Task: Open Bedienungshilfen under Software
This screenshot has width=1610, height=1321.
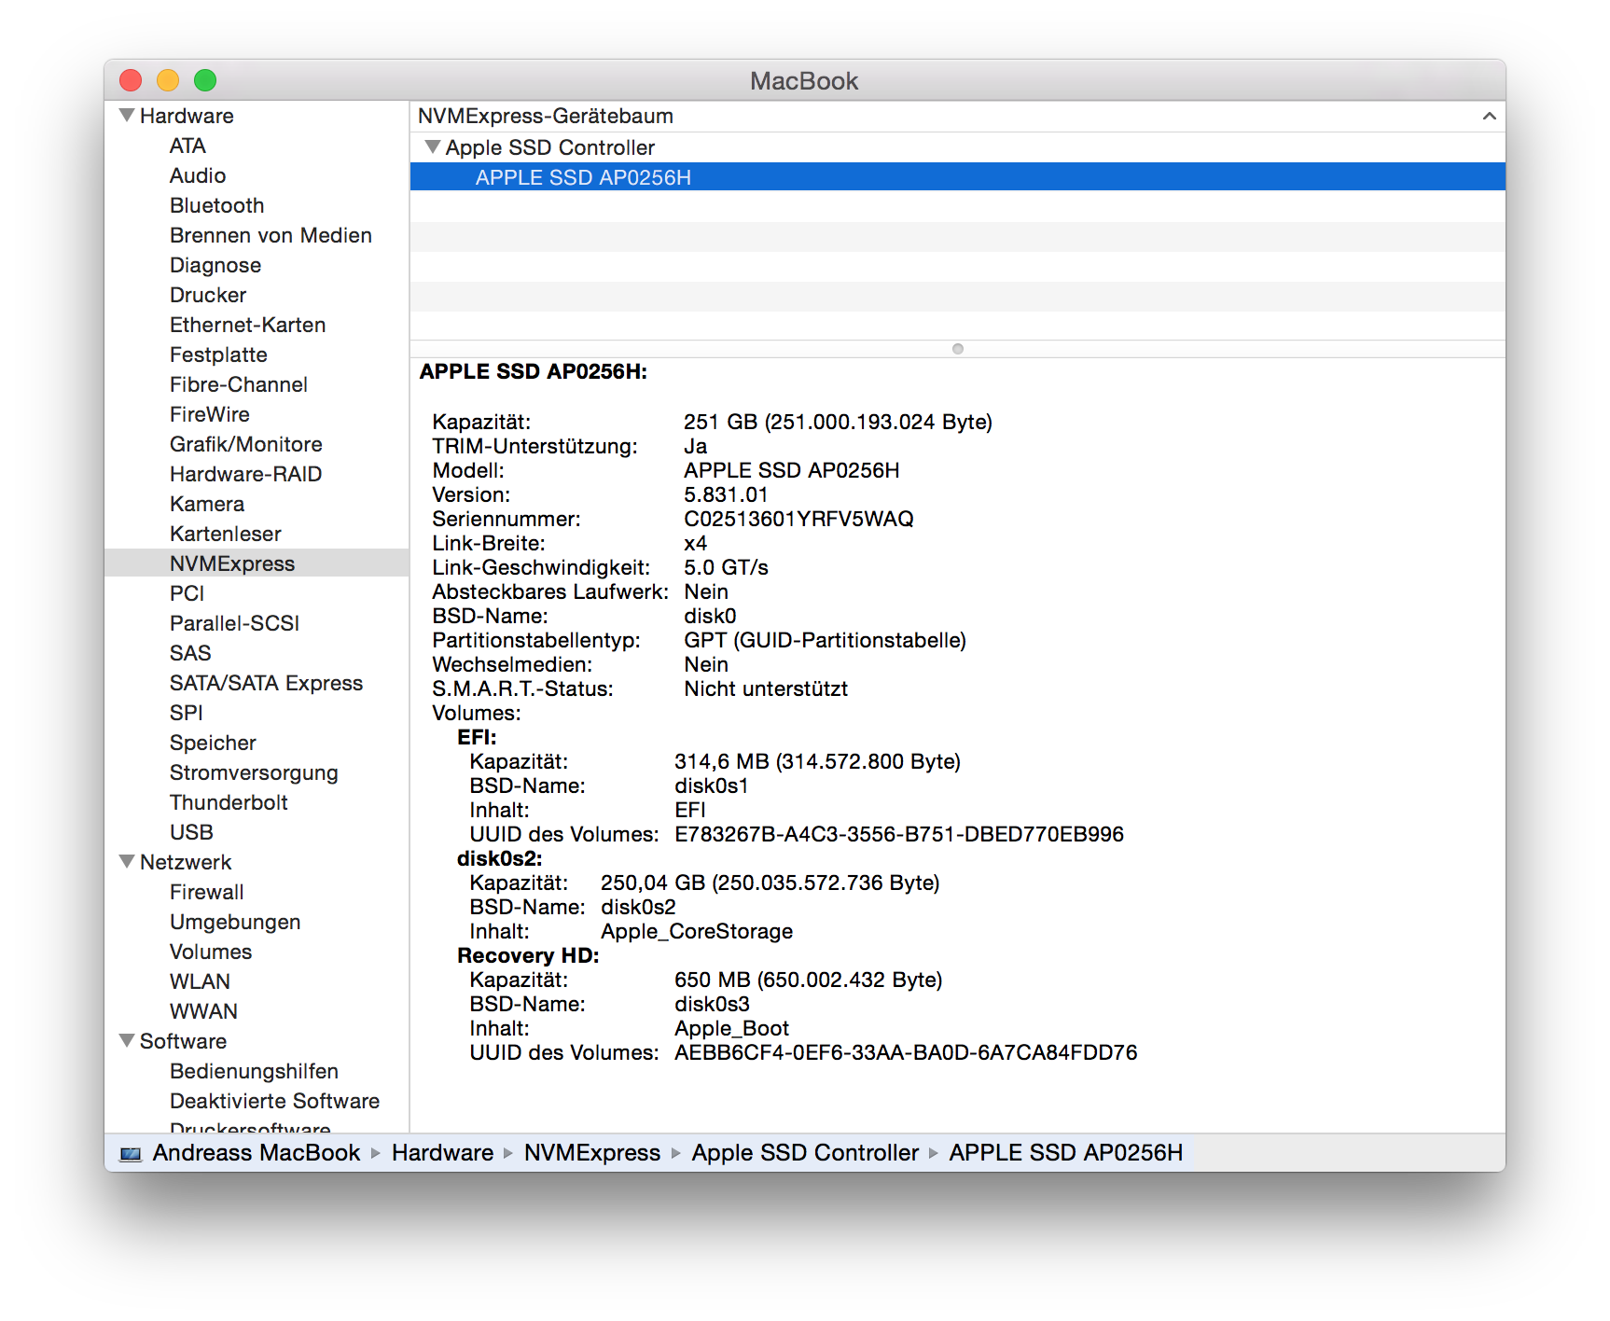Action: point(254,1071)
